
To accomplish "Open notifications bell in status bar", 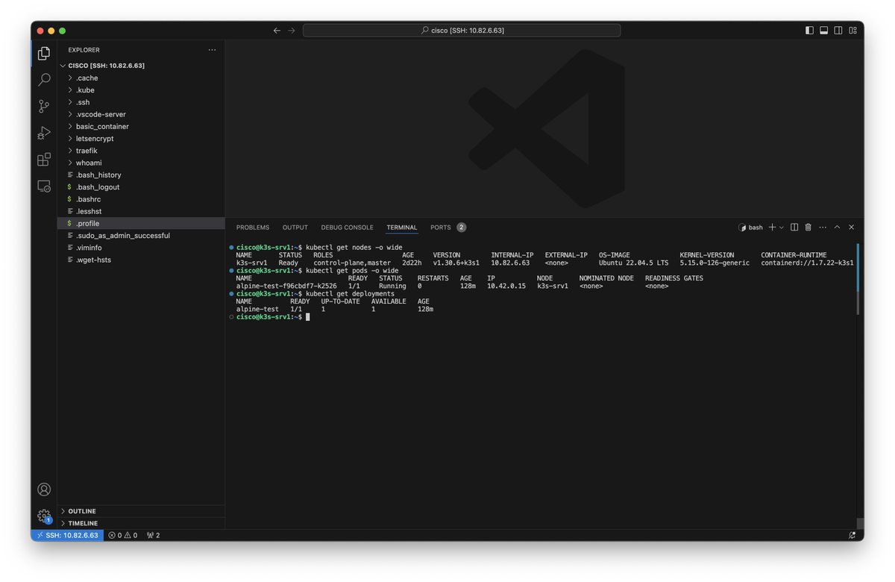I will click(852, 535).
